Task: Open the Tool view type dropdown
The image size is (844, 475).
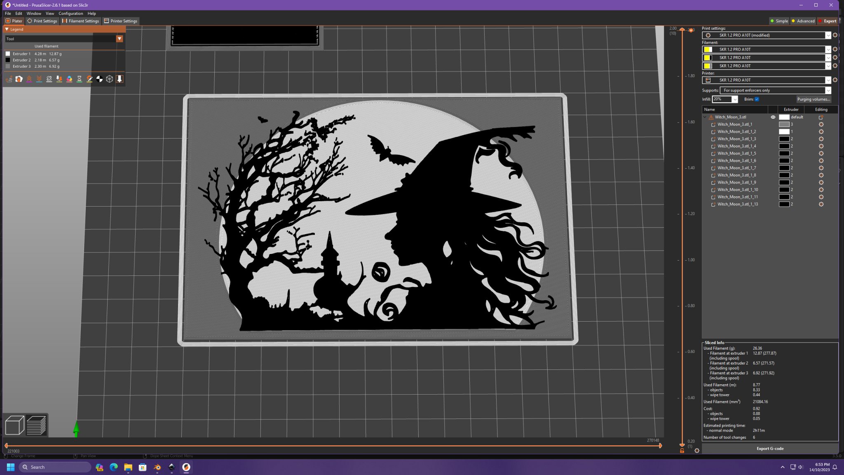Action: pyautogui.click(x=120, y=39)
